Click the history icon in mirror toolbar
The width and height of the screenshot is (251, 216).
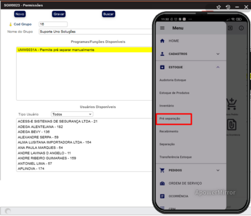point(228,7)
